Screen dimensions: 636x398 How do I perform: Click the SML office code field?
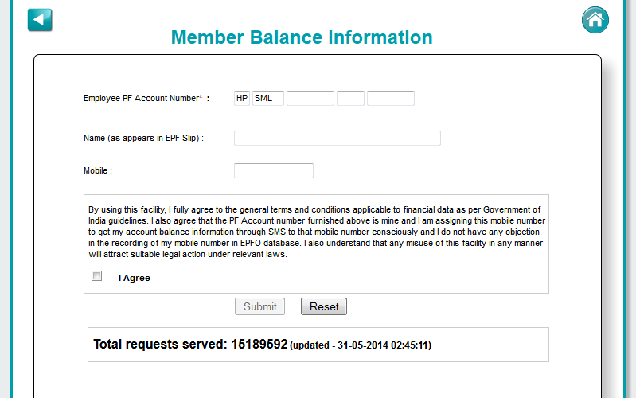[268, 99]
